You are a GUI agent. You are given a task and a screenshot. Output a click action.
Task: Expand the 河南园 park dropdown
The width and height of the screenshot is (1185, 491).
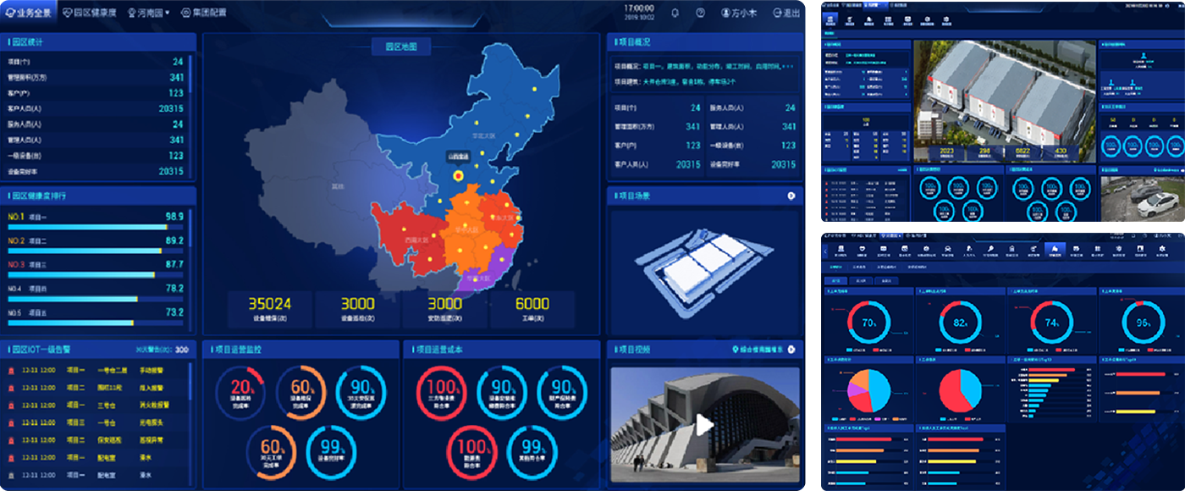148,13
